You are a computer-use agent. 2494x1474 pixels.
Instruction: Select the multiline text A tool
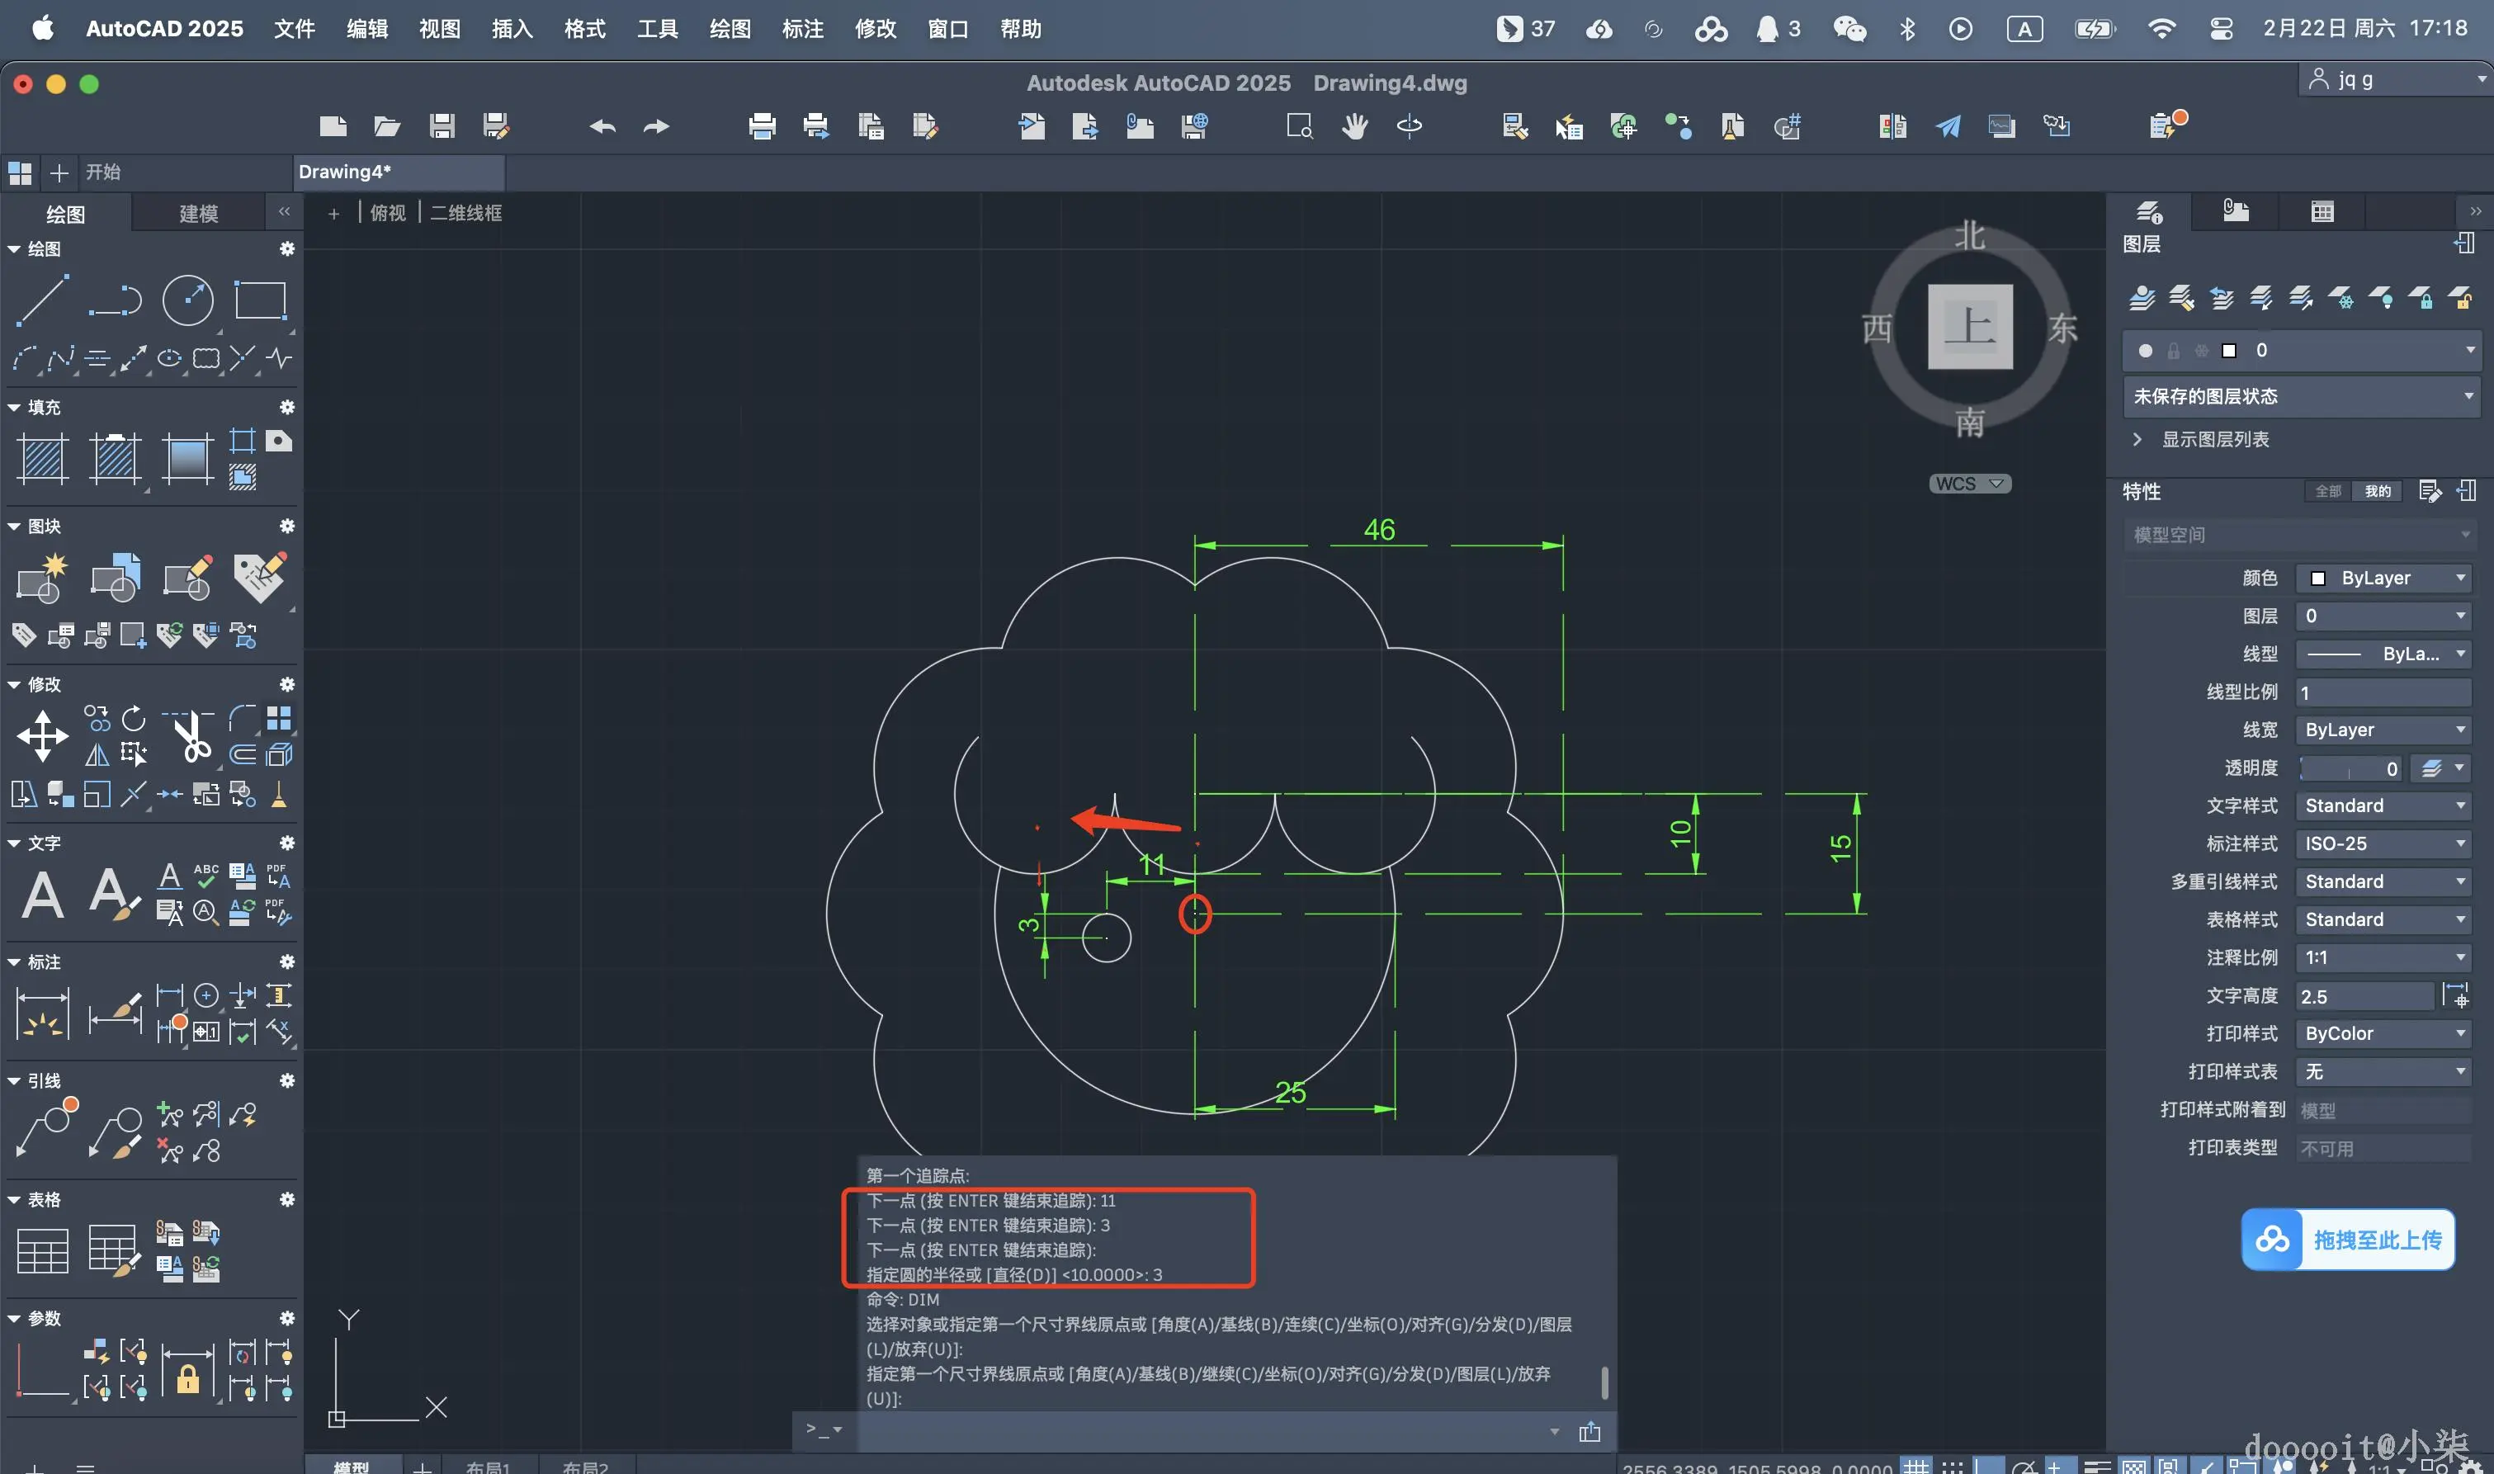[x=43, y=894]
